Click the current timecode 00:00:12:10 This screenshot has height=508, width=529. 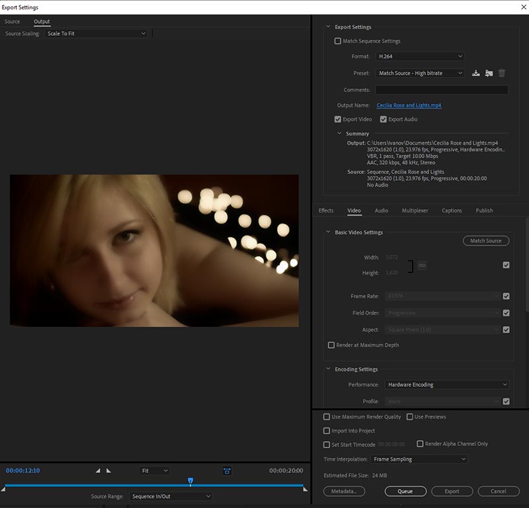pyautogui.click(x=23, y=470)
